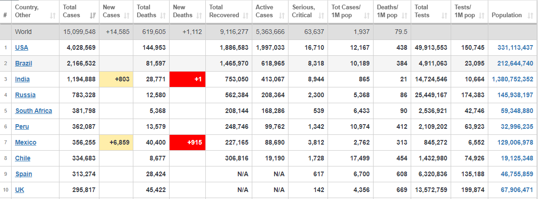Select UK deaths per million 669
The height and width of the screenshot is (199, 538).
pos(402,190)
